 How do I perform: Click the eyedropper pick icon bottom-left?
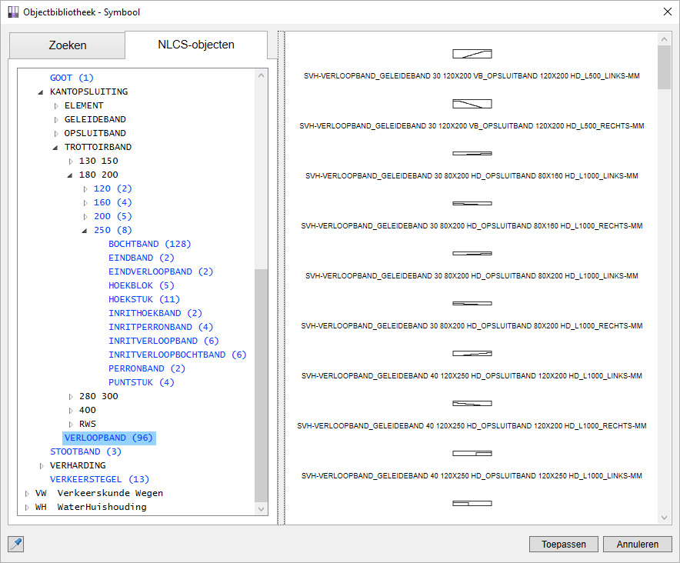click(15, 545)
